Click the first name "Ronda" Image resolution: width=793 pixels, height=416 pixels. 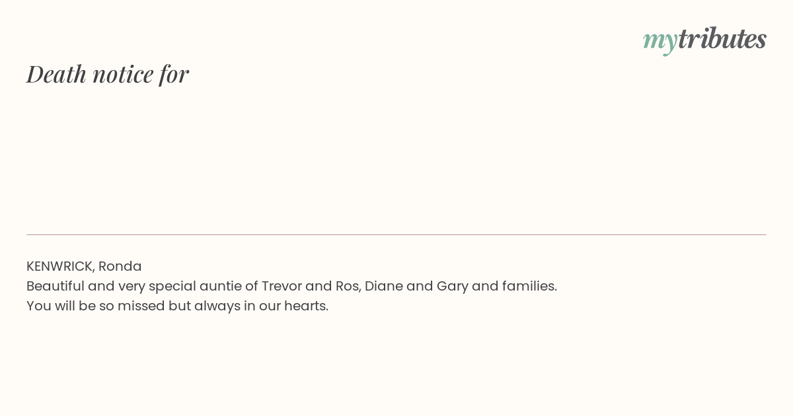pyautogui.click(x=120, y=266)
